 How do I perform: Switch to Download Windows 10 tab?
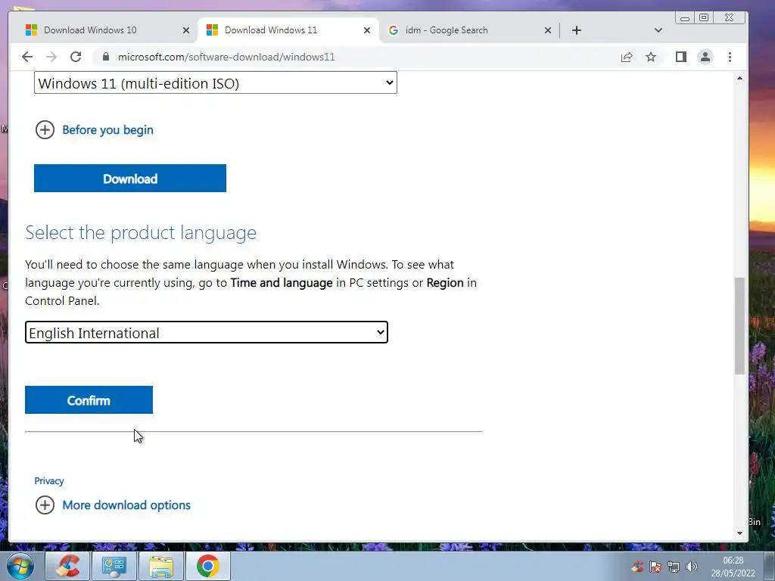[106, 30]
